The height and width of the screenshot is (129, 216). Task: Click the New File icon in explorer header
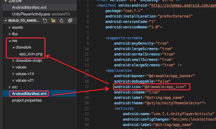tap(45, 20)
